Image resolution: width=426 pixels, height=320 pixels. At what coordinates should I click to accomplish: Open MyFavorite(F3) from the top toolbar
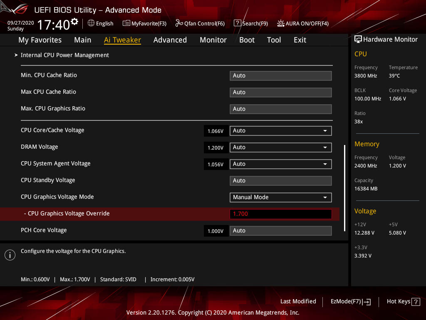[126, 23]
